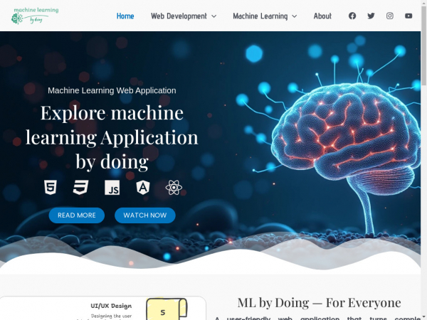Viewport: 427px width, 320px height.
Task: Open the Web Development menu
Action: (179, 16)
